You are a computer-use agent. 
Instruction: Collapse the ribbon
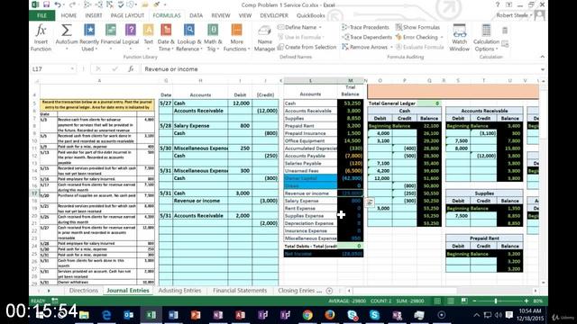tap(543, 57)
